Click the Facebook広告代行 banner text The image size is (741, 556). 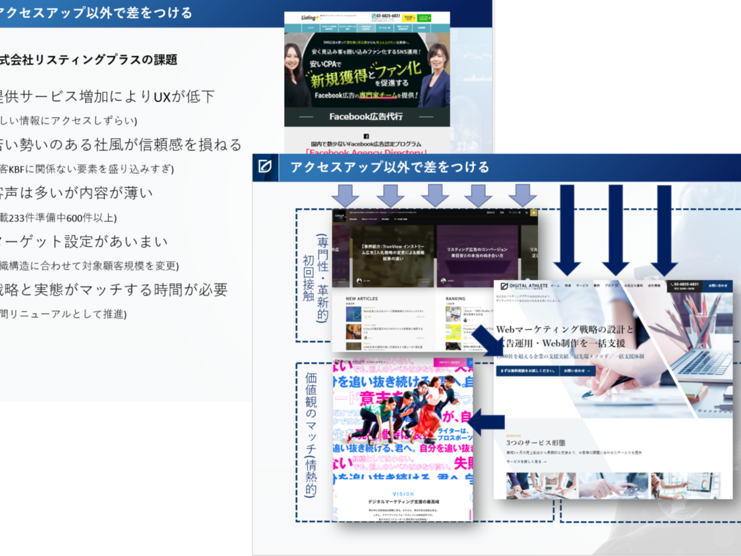(x=367, y=116)
